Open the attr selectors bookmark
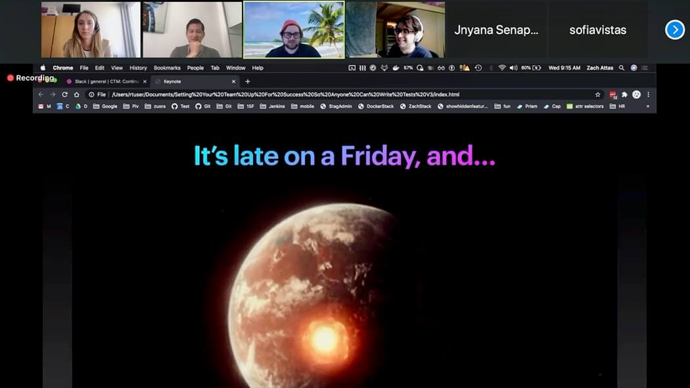Image resolution: width=690 pixels, height=388 pixels. [x=585, y=106]
